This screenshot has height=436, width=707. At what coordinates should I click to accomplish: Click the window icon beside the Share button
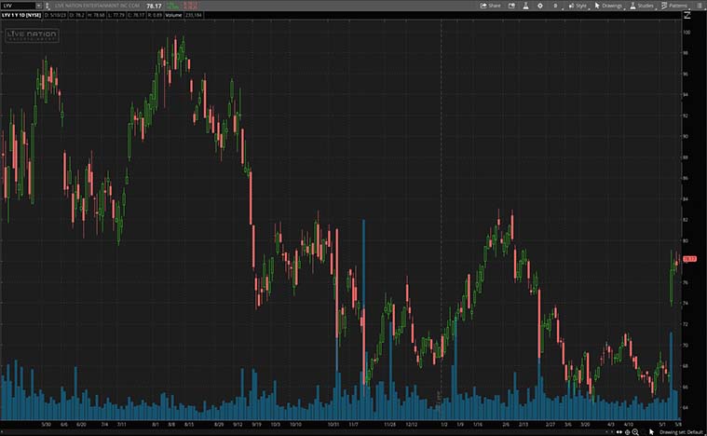pyautogui.click(x=511, y=6)
